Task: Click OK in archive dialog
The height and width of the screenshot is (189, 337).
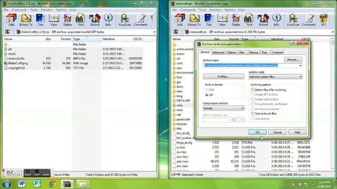Action: 257,132
